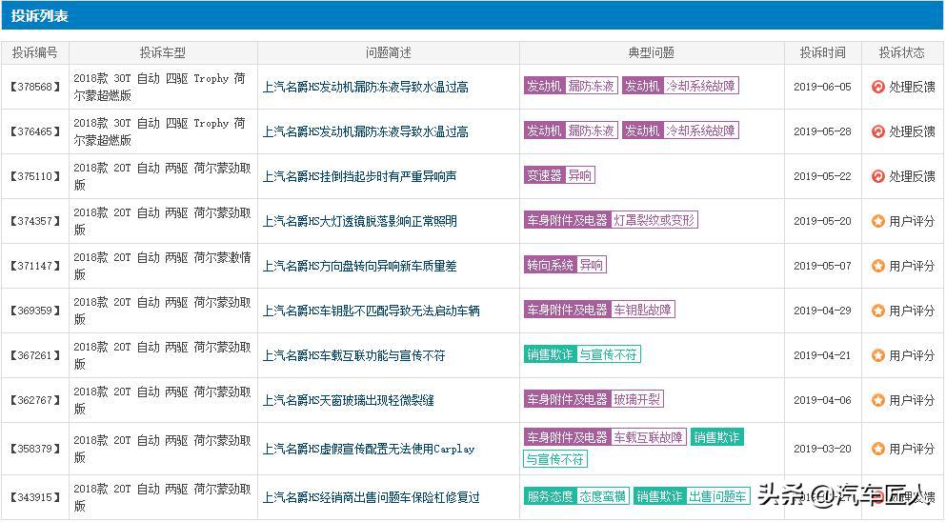Open link 上汽名爵HS大灯透镜脱落影响正常照明
The image size is (946, 522).
tap(359, 222)
